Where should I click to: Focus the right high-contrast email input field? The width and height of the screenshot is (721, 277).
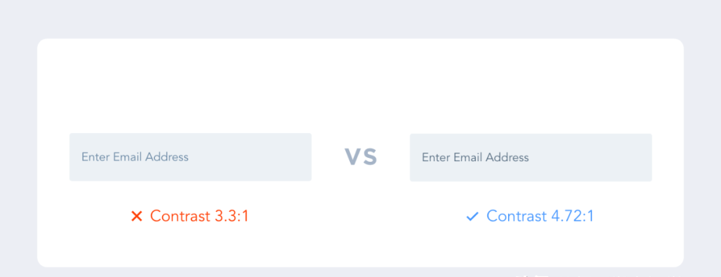point(531,157)
